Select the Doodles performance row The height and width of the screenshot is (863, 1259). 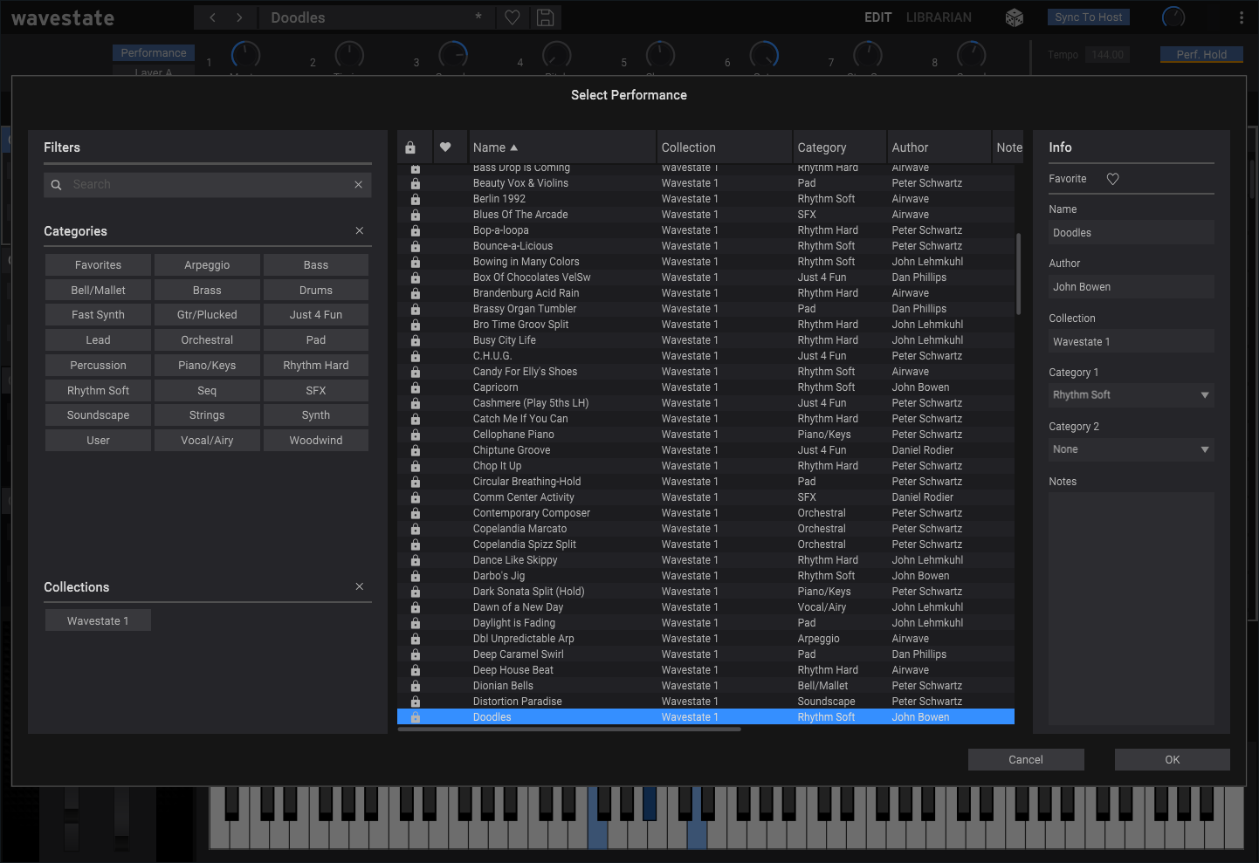(x=705, y=717)
